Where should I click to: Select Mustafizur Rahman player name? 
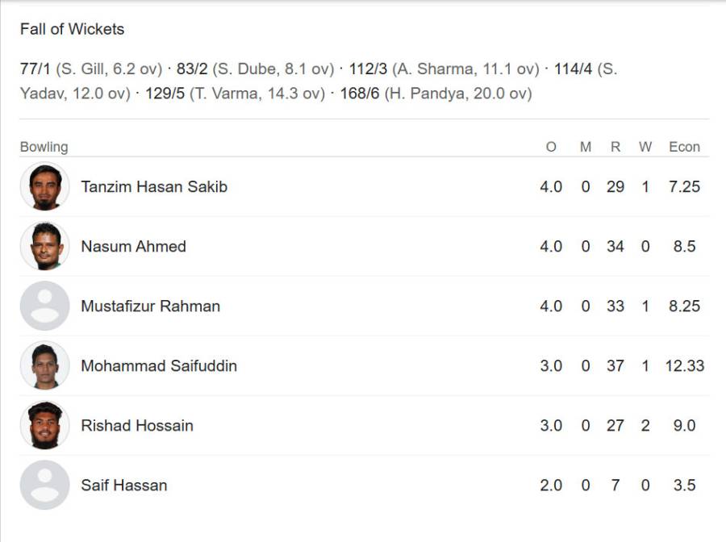(x=151, y=306)
